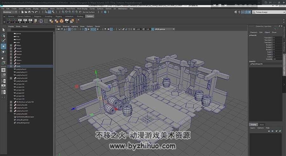Click the All history shelf icon
The height and width of the screenshot is (156, 286).
20,21
